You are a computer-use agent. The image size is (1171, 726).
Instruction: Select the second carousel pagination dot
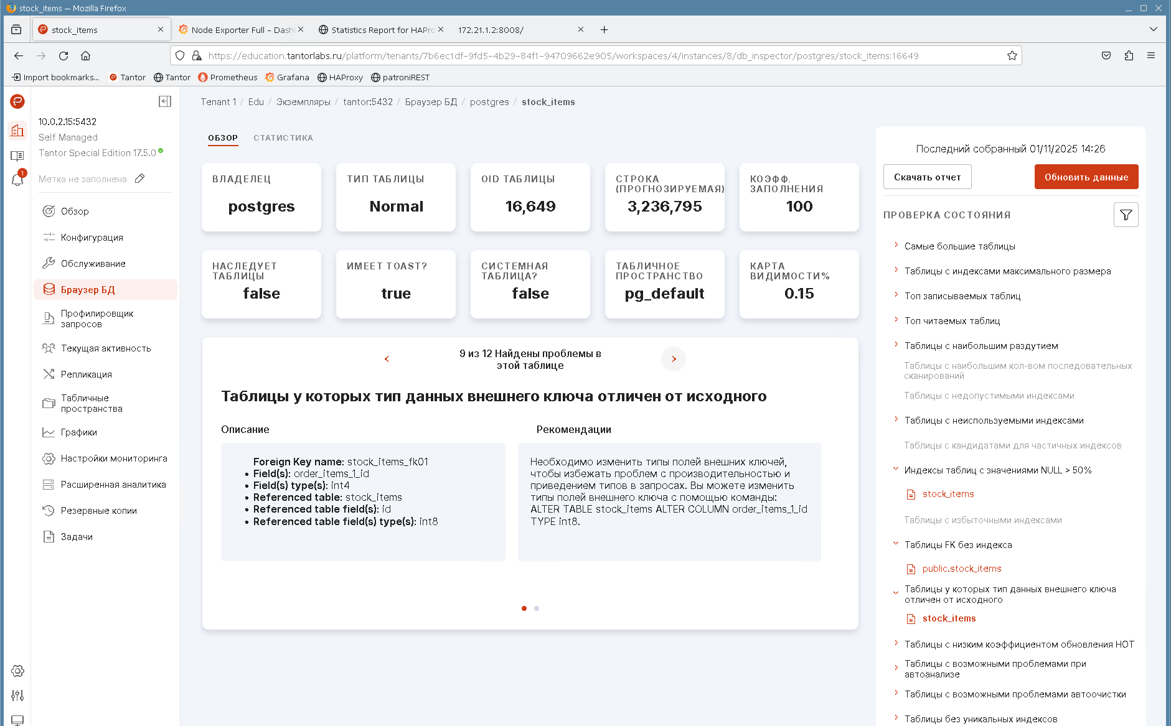point(537,608)
